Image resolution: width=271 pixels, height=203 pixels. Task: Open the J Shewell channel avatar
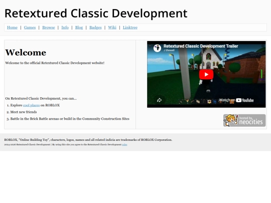click(x=157, y=48)
